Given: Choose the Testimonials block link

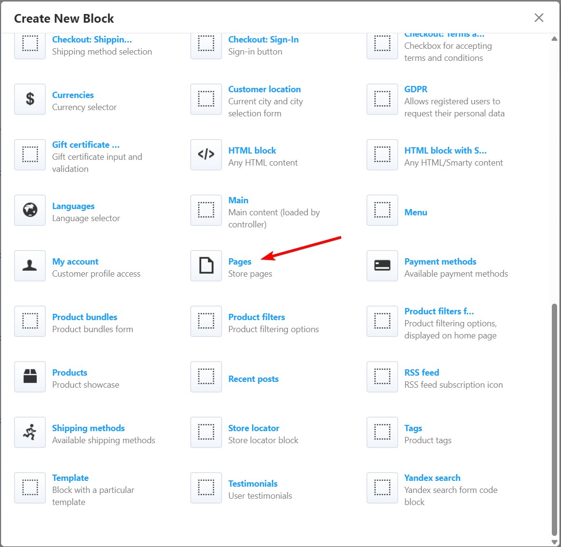Looking at the screenshot, I should (252, 484).
